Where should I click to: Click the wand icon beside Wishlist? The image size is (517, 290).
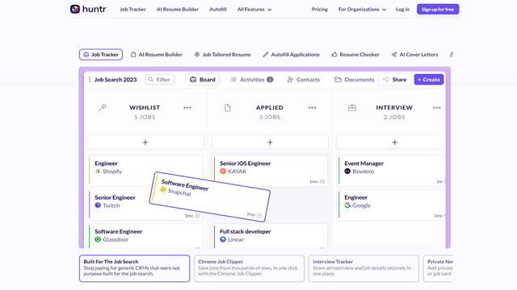(x=103, y=107)
